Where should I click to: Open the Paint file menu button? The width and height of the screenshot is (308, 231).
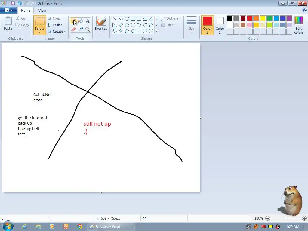8,10
